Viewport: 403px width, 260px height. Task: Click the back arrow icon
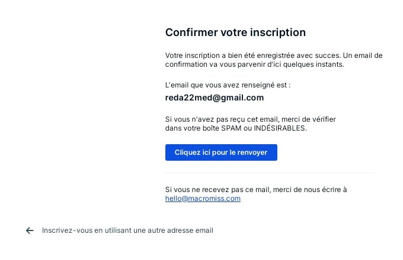point(30,230)
